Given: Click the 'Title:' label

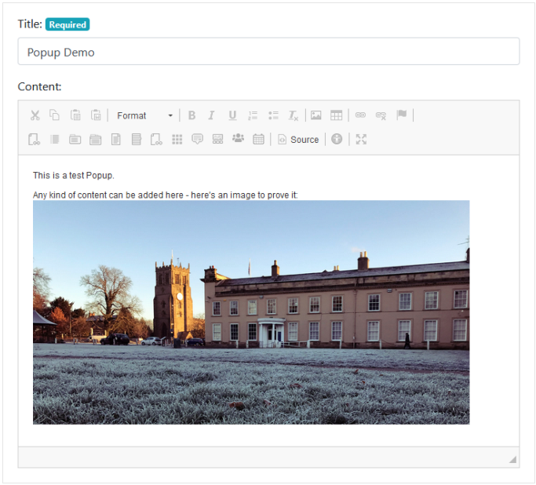Looking at the screenshot, I should (x=30, y=24).
